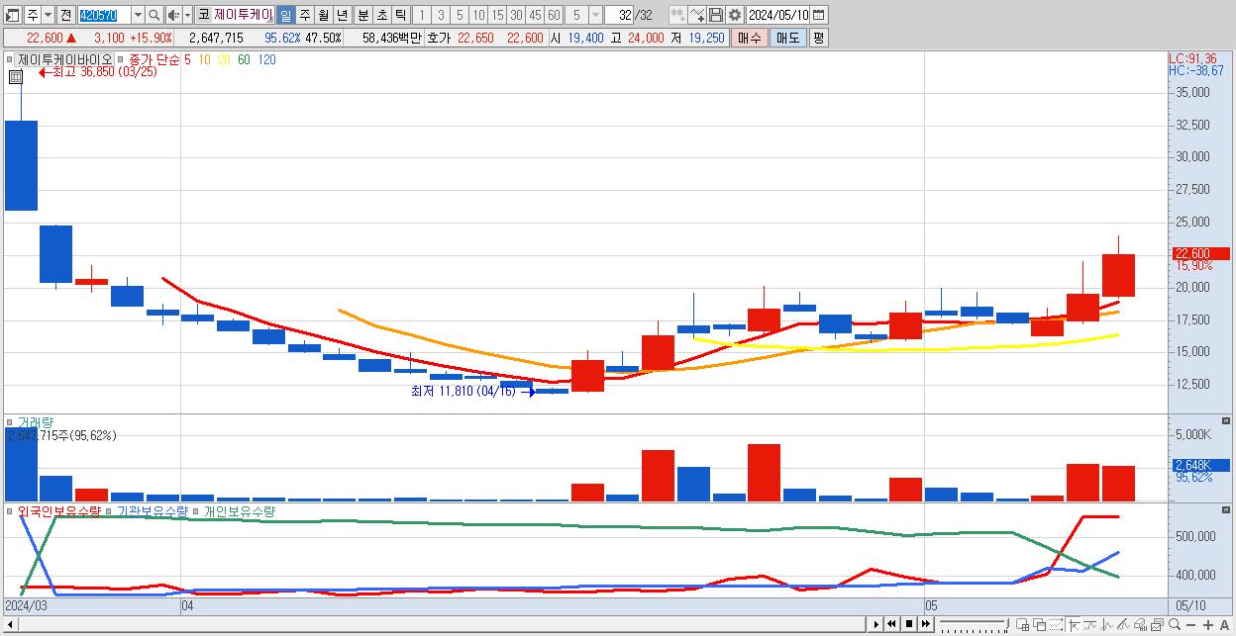This screenshot has height=636, width=1236.
Task: Click the 코 market badge
Action: click(203, 15)
